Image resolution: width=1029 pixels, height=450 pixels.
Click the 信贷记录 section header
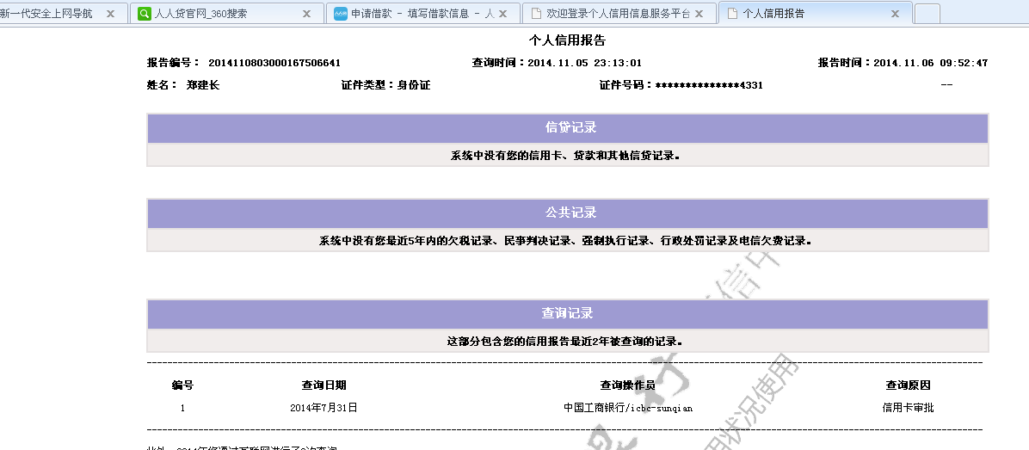coord(568,128)
